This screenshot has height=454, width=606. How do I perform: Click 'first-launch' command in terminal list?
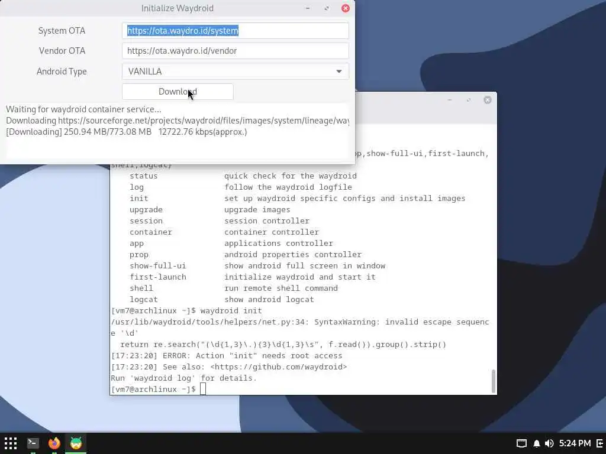[x=157, y=277]
